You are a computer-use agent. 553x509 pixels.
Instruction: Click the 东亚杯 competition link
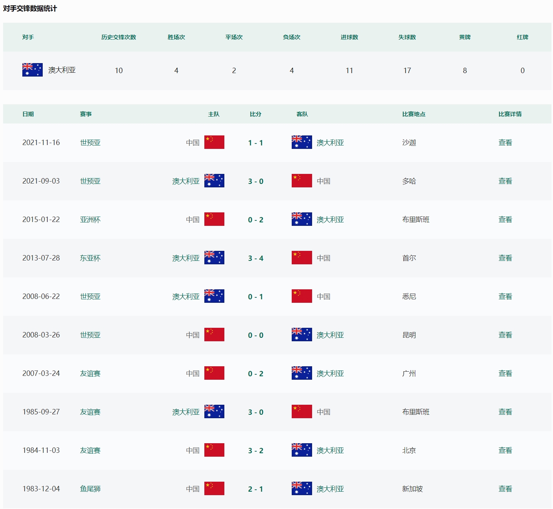tap(90, 258)
